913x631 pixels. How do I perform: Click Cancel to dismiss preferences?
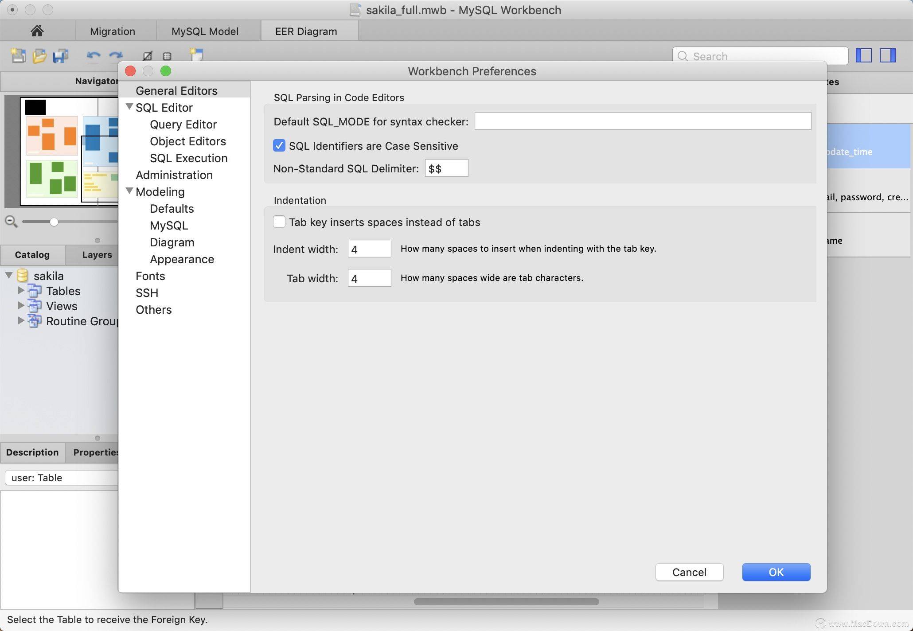point(689,571)
